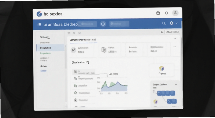Viewport: 215px width, 118px height.
Task: Click the search magnifier in blue bar
Action: [164, 23]
